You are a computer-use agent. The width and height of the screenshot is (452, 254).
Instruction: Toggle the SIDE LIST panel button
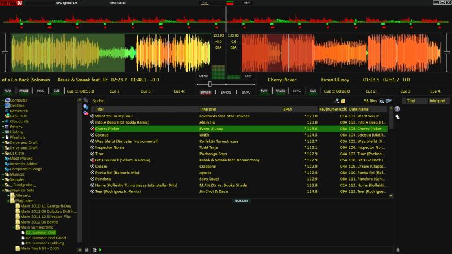pos(242,200)
